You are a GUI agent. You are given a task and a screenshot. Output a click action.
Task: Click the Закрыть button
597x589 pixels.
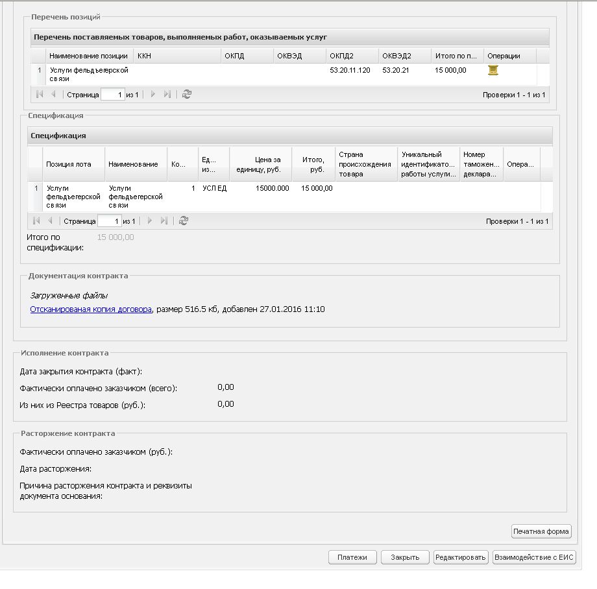405,557
